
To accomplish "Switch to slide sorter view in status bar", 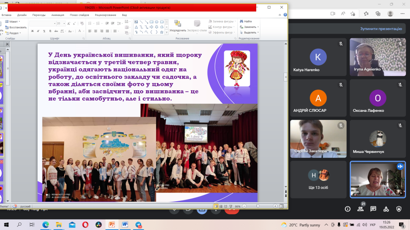I will pos(221,206).
